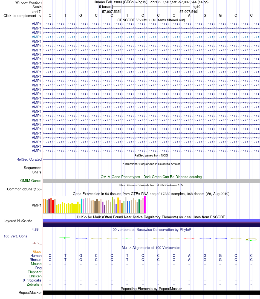Click the 4.88 upper PhyloP scale value
This screenshot has height=299, width=260.
pos(35,230)
